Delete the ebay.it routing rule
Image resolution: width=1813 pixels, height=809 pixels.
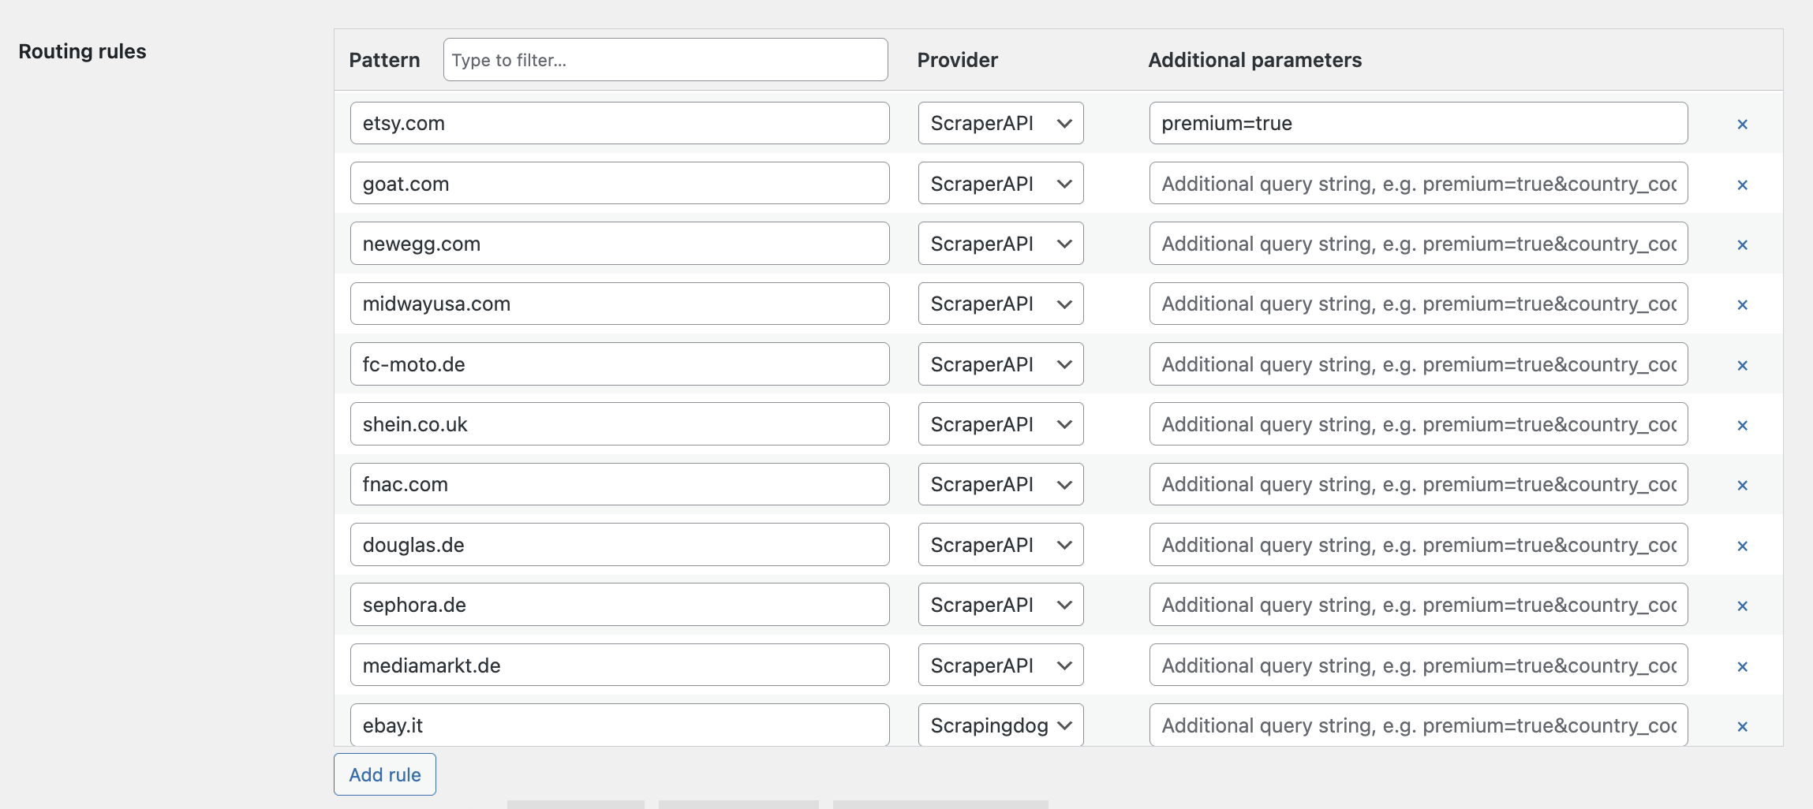[1742, 727]
